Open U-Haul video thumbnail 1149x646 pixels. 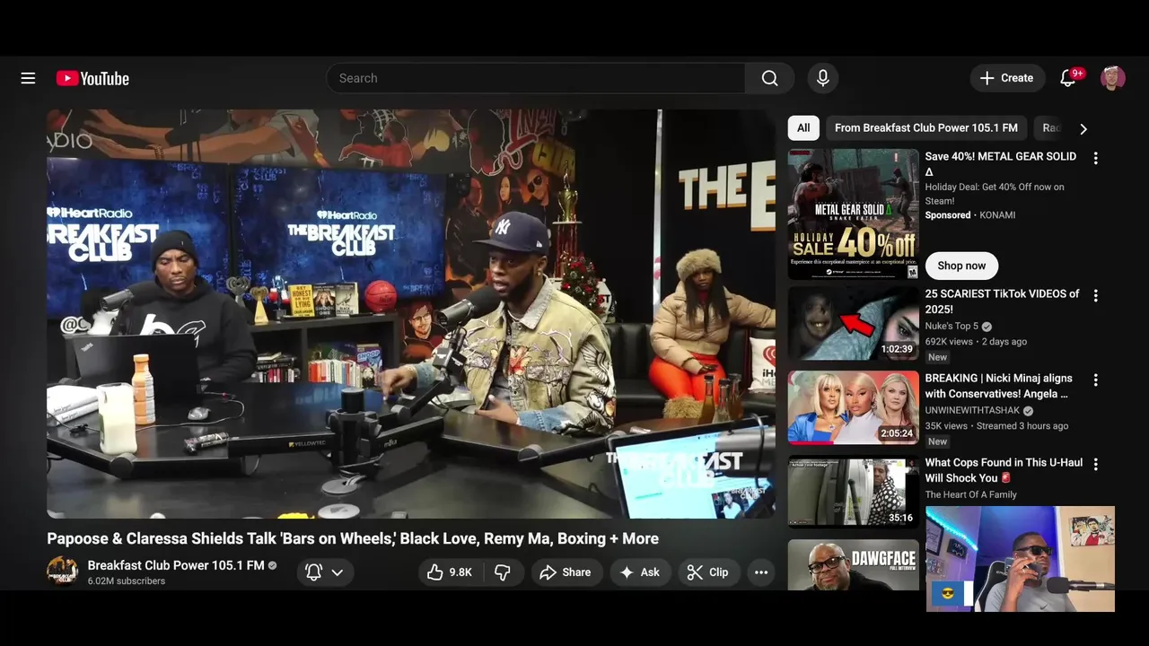coord(854,492)
